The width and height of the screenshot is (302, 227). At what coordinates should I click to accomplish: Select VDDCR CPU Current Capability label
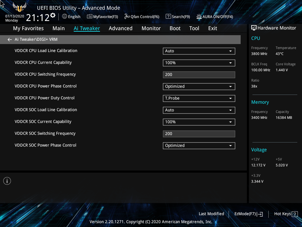pos(43,63)
